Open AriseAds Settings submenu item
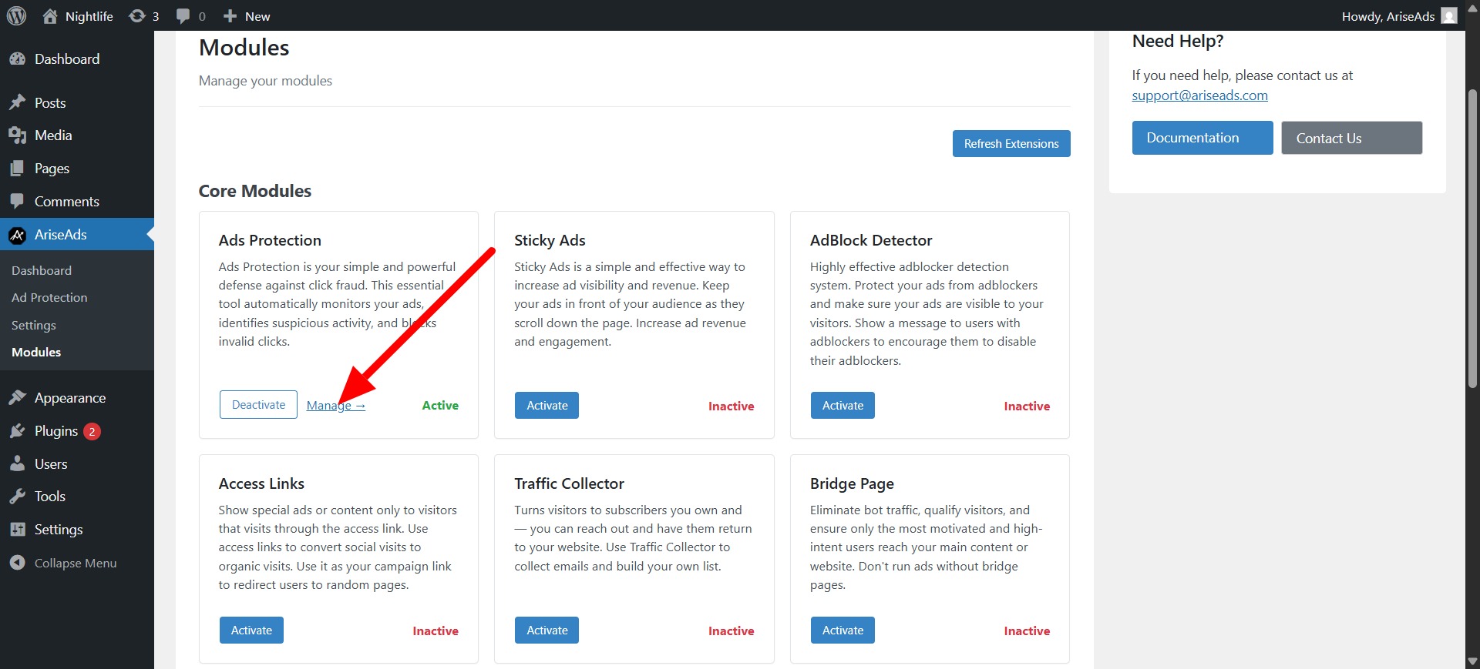Viewport: 1480px width, 669px height. tap(34, 325)
